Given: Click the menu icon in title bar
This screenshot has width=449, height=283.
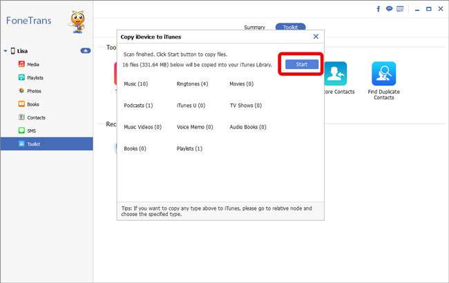Looking at the screenshot, I should (400, 9).
